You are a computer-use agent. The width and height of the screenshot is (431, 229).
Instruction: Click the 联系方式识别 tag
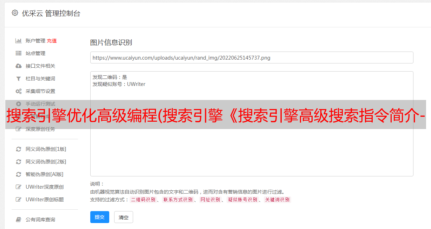[x=178, y=200]
